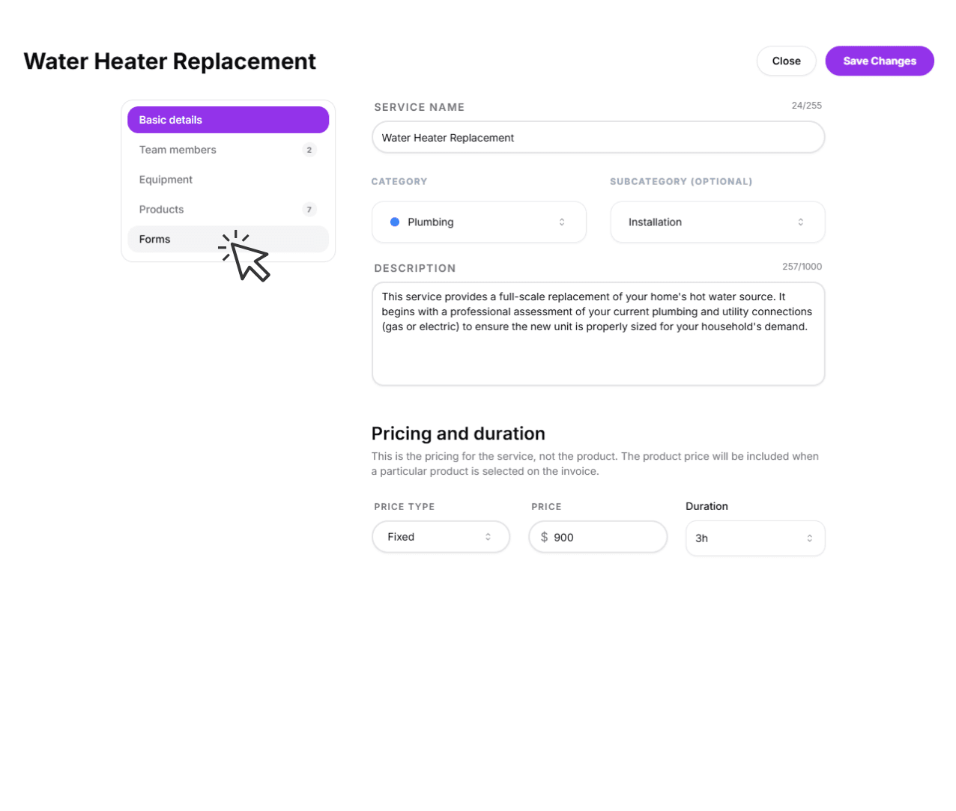
Task: Go to the Equipment section
Action: [x=166, y=180]
